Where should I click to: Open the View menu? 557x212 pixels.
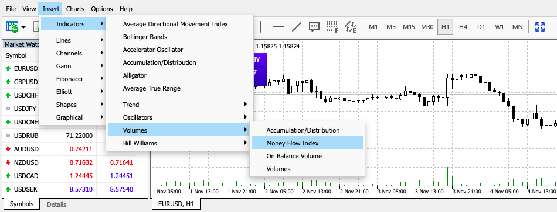click(29, 9)
